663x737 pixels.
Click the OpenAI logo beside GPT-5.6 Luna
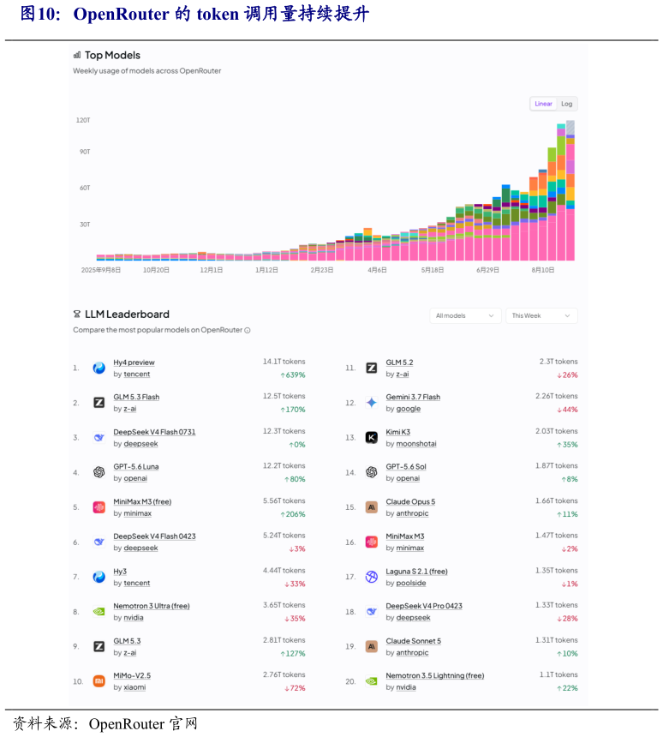coord(99,472)
